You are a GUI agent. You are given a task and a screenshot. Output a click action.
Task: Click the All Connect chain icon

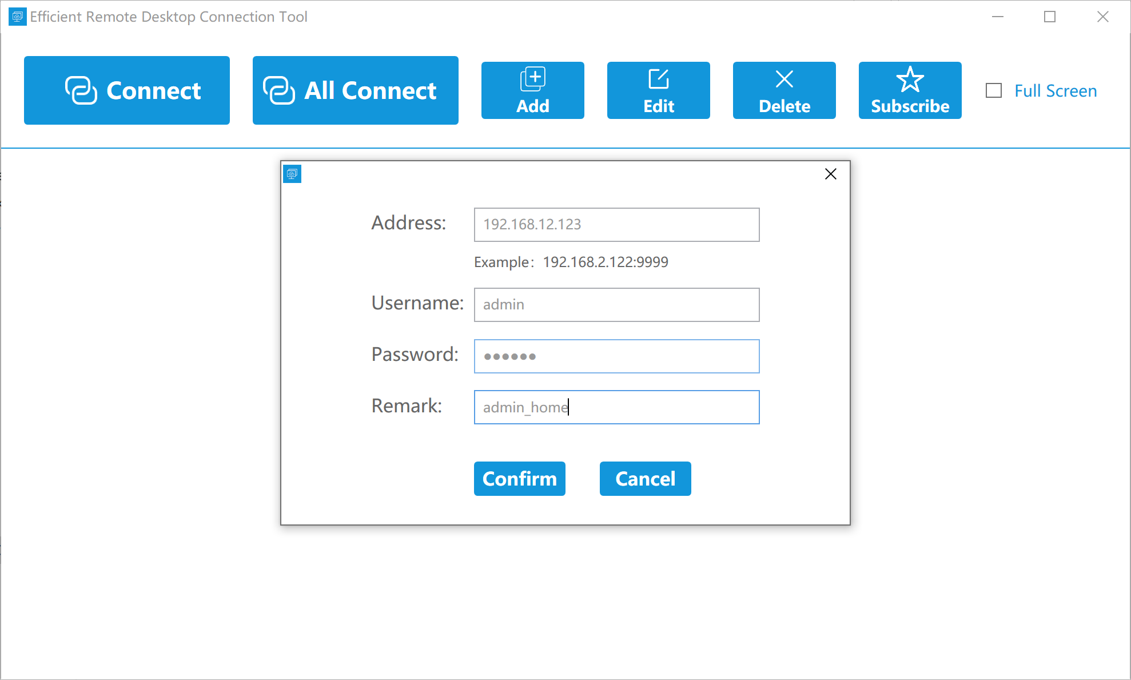click(x=278, y=90)
